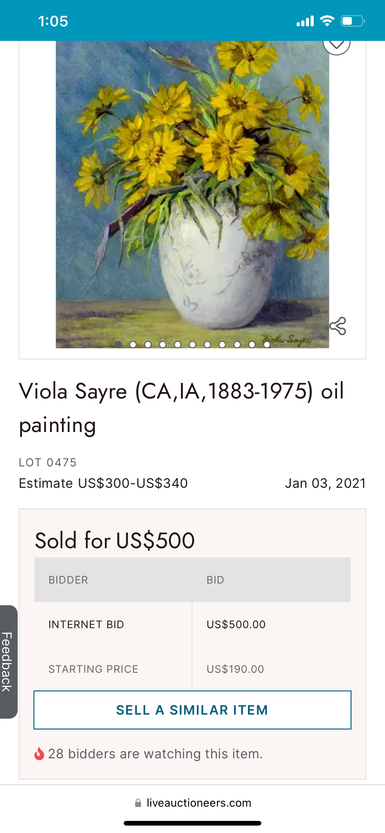The height and width of the screenshot is (833, 385).
Task: Tap the cellular signal bars icon
Action: click(x=305, y=21)
